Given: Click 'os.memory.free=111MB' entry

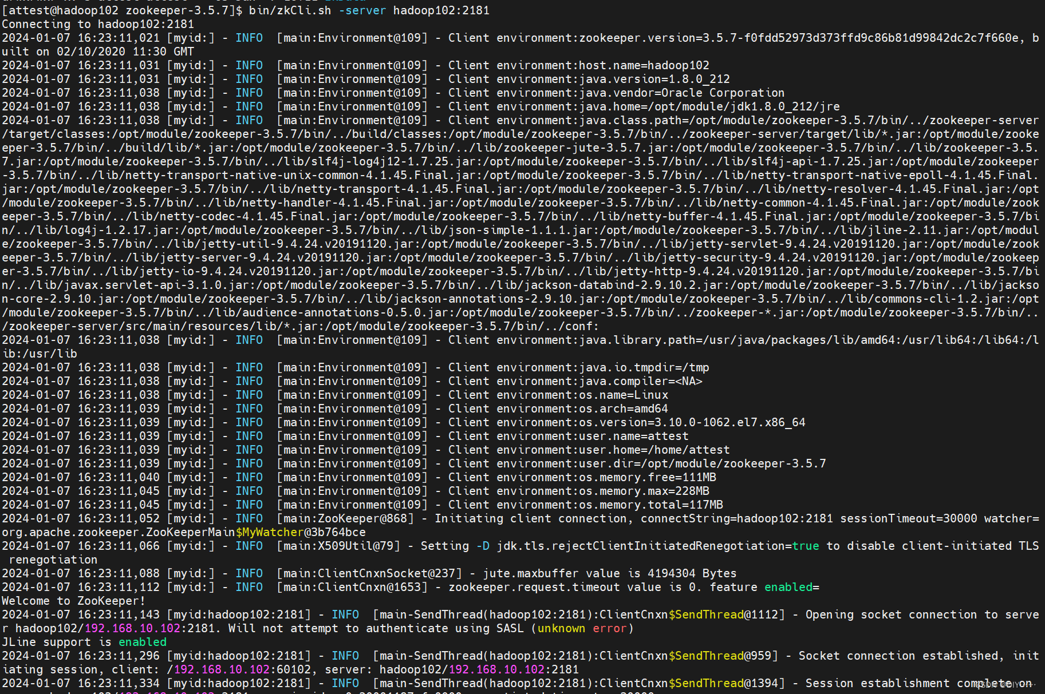Looking at the screenshot, I should 648,477.
